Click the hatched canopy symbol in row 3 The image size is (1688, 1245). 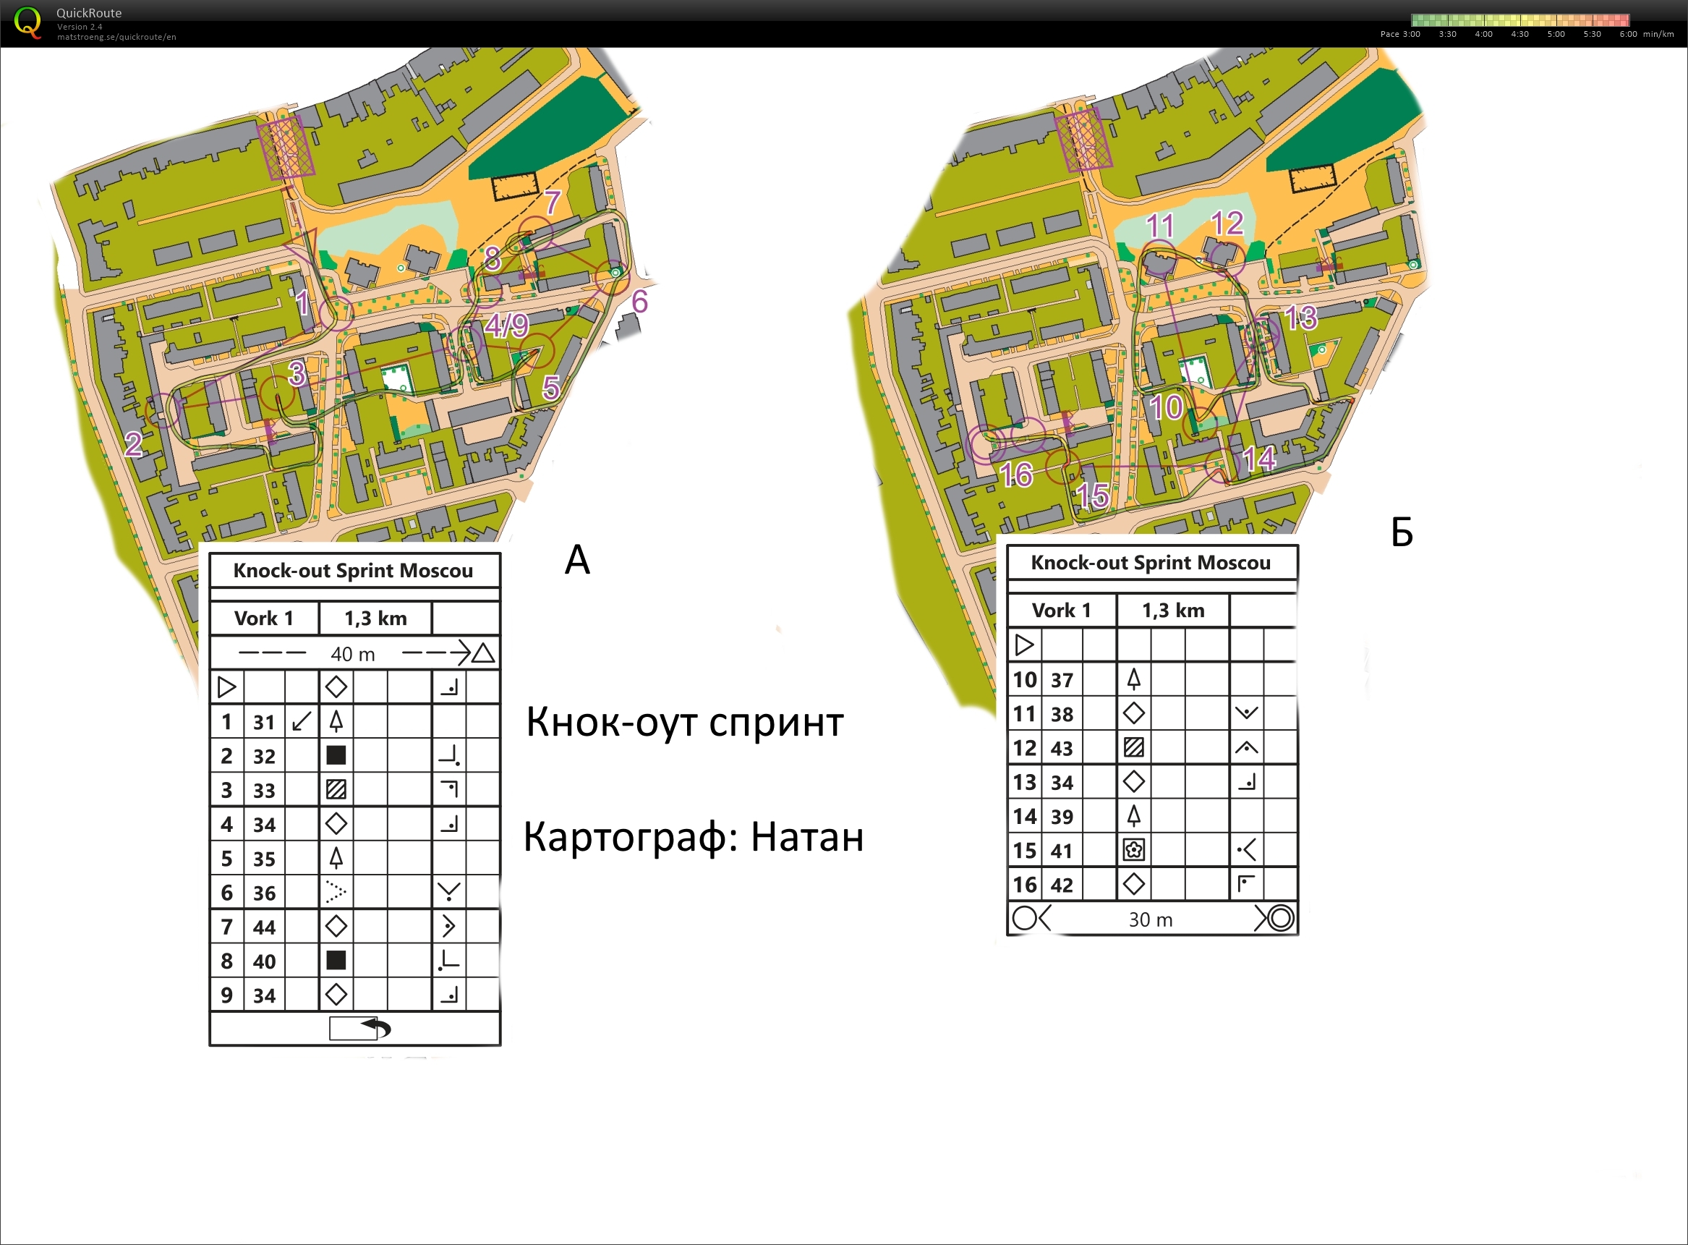(336, 790)
